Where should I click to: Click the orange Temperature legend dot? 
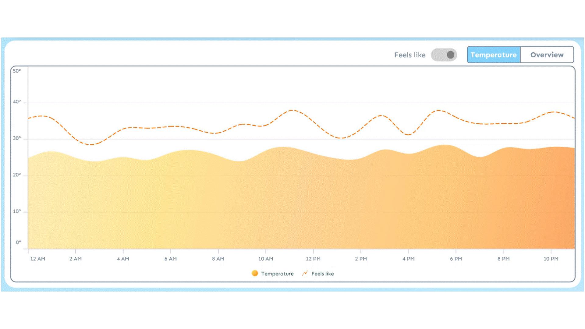[255, 273]
